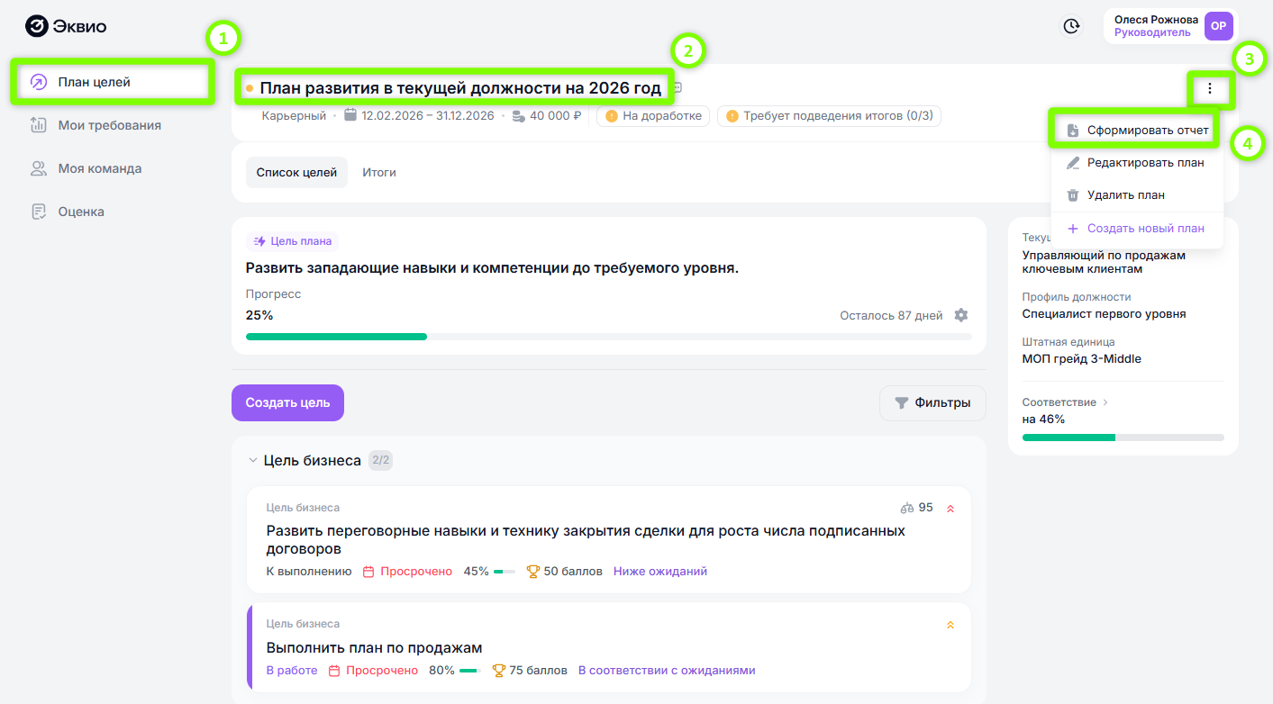Click the calendar icon by the plan dates

point(350,115)
